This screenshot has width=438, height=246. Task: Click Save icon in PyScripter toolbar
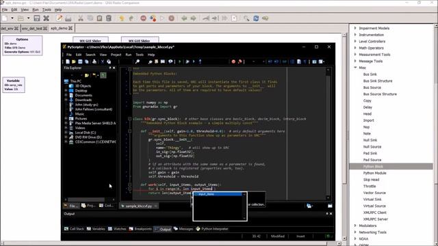[80, 61]
